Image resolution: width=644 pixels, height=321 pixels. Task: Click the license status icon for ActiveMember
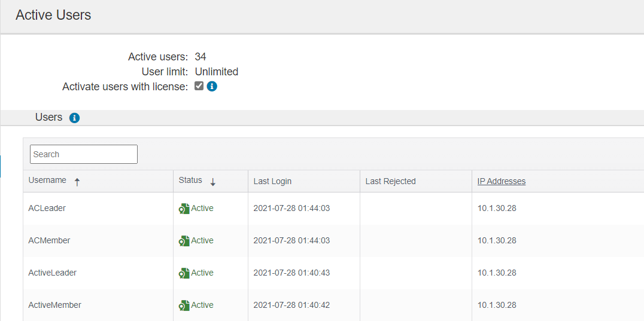(x=184, y=306)
